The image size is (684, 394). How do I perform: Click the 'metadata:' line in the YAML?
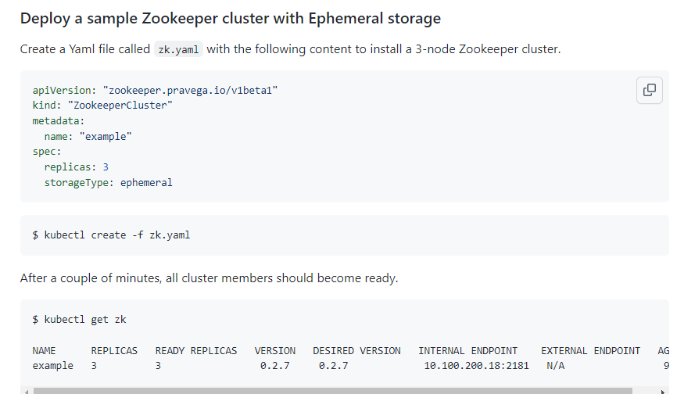[x=58, y=121]
